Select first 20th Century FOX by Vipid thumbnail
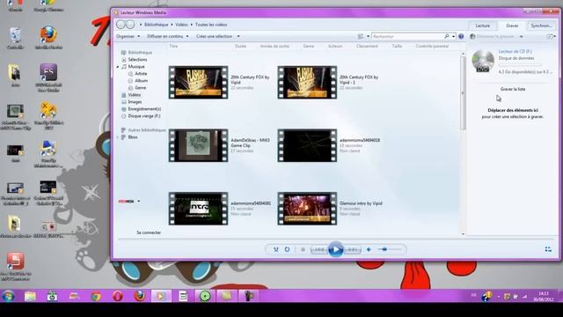This screenshot has width=563, height=317. 198,82
